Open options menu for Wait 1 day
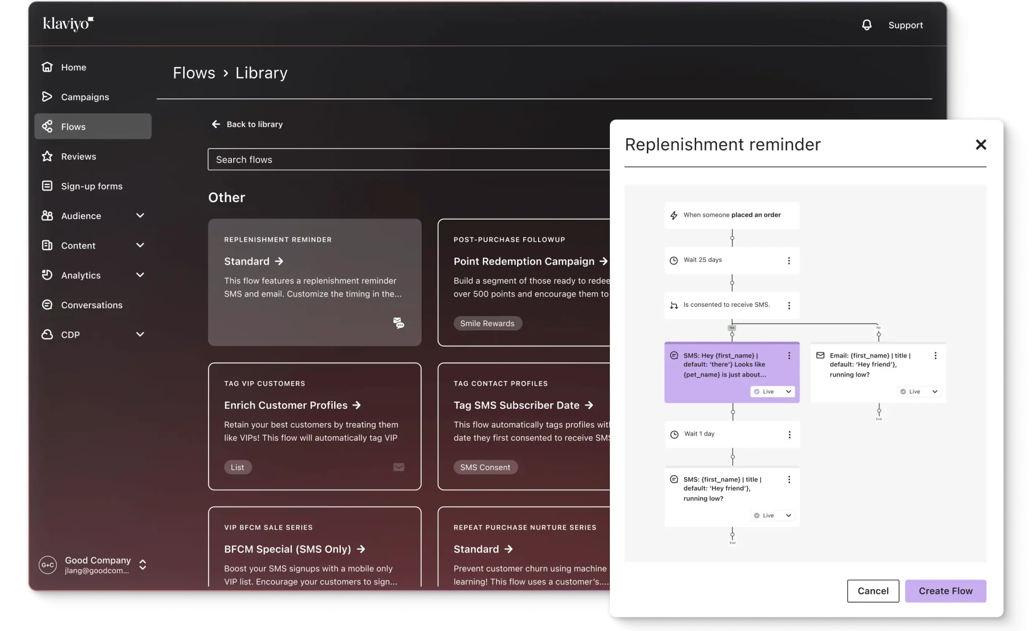 [790, 435]
